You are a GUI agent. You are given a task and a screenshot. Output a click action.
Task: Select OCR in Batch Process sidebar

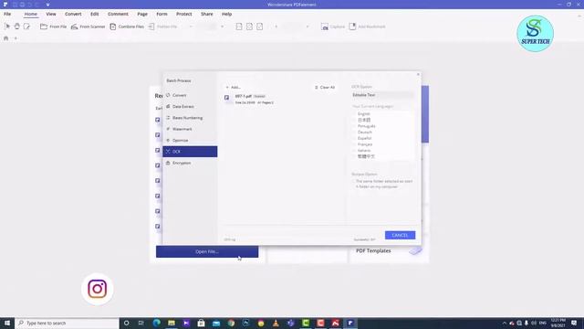click(x=190, y=152)
